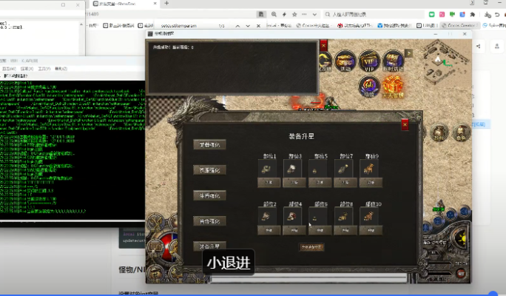Select the third left-side category tab

209,196
